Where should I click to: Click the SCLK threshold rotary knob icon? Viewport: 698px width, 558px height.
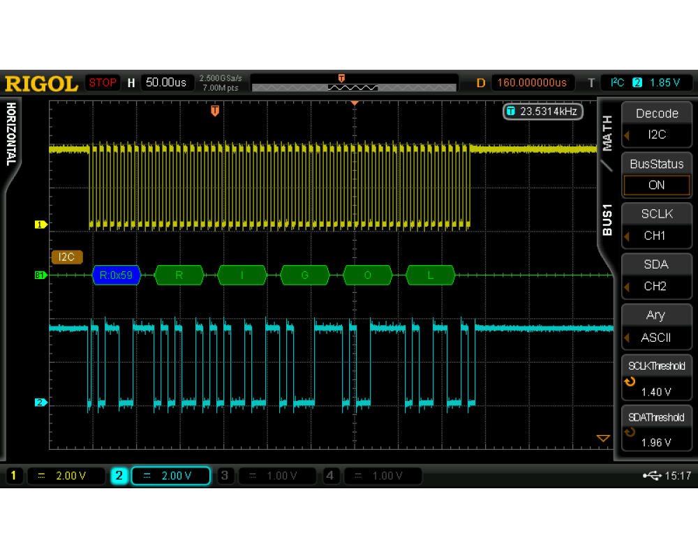[x=630, y=382]
